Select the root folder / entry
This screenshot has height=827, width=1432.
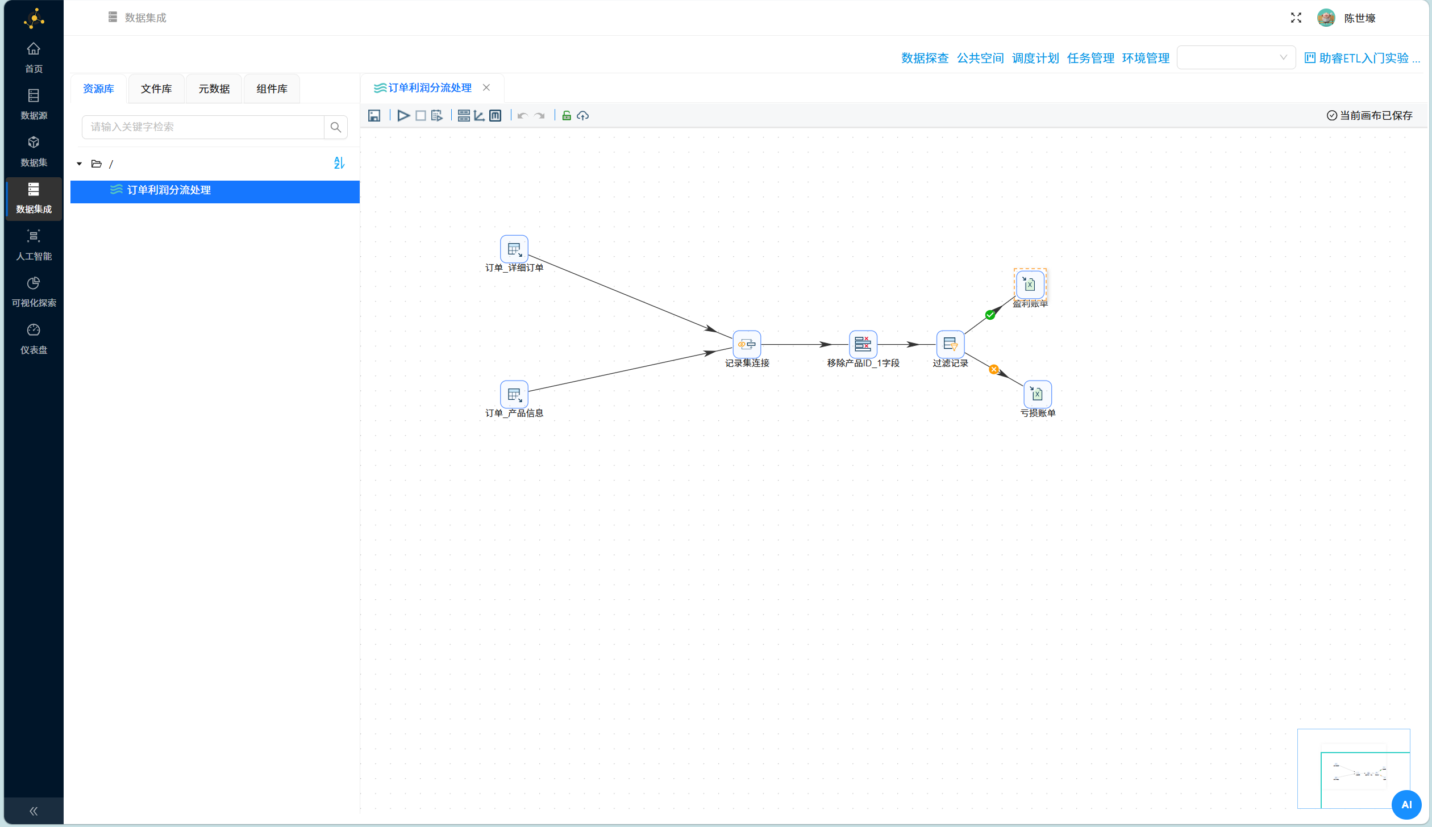tap(102, 164)
